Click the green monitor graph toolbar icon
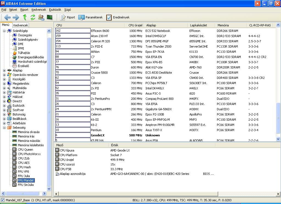The width and height of the screenshot is (281, 204). coord(50,17)
